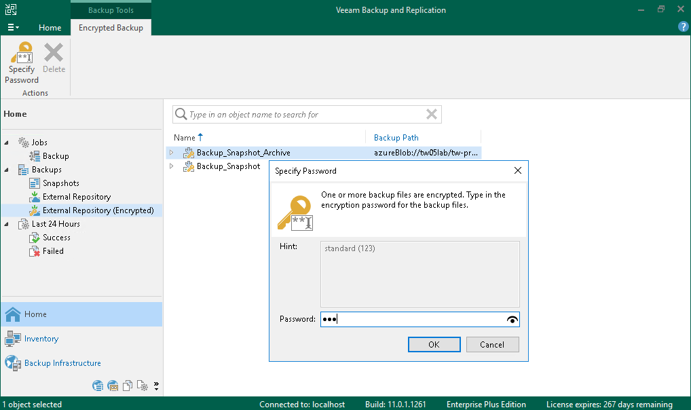Click the 'Build: 11.0.1.1261' status entry
691x410 pixels.
(x=395, y=405)
